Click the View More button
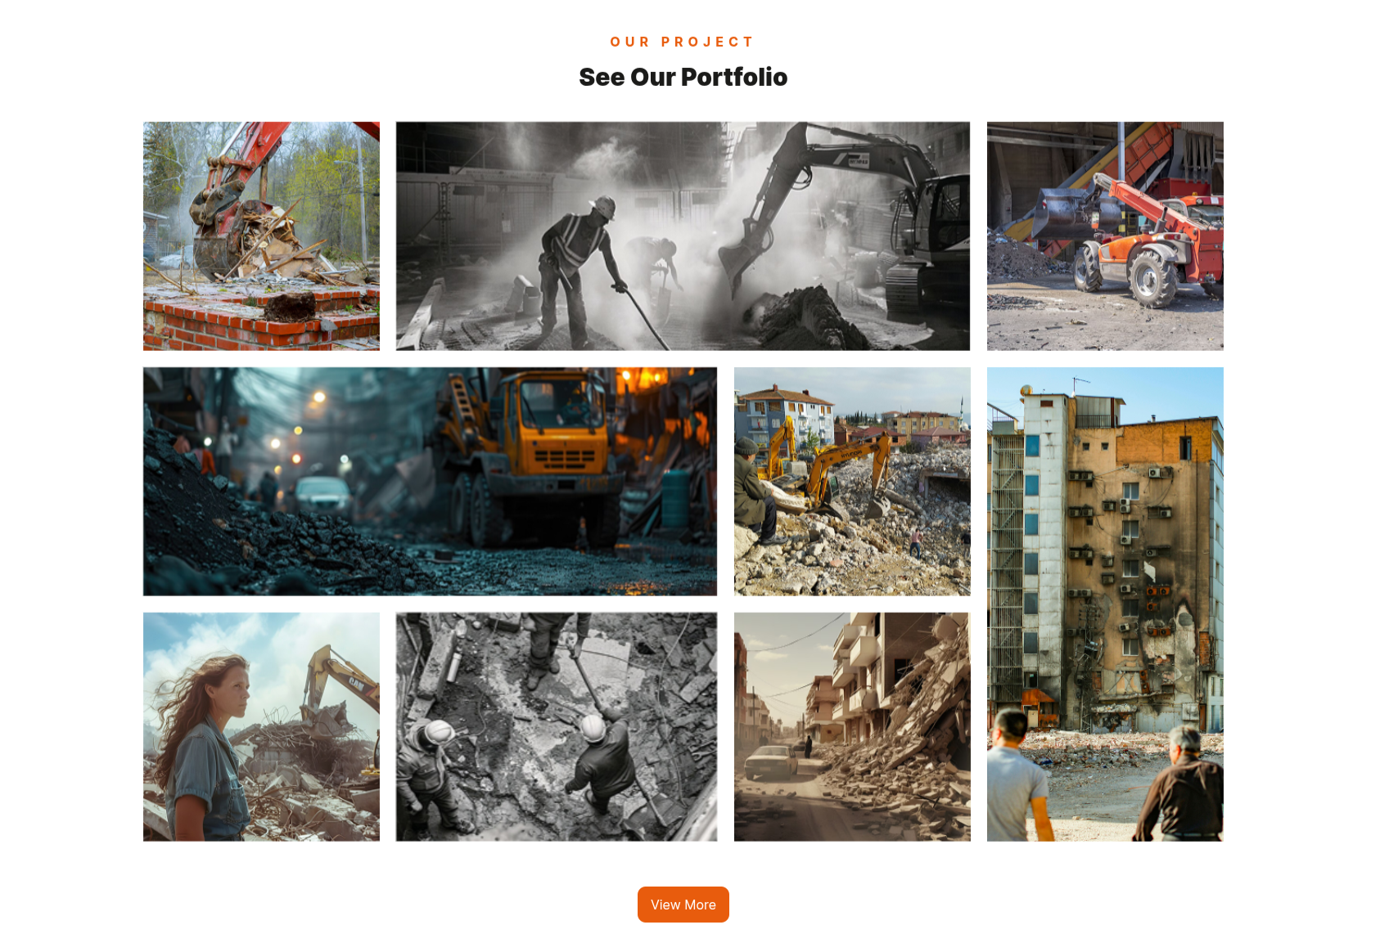The image size is (1380, 952). point(683,905)
